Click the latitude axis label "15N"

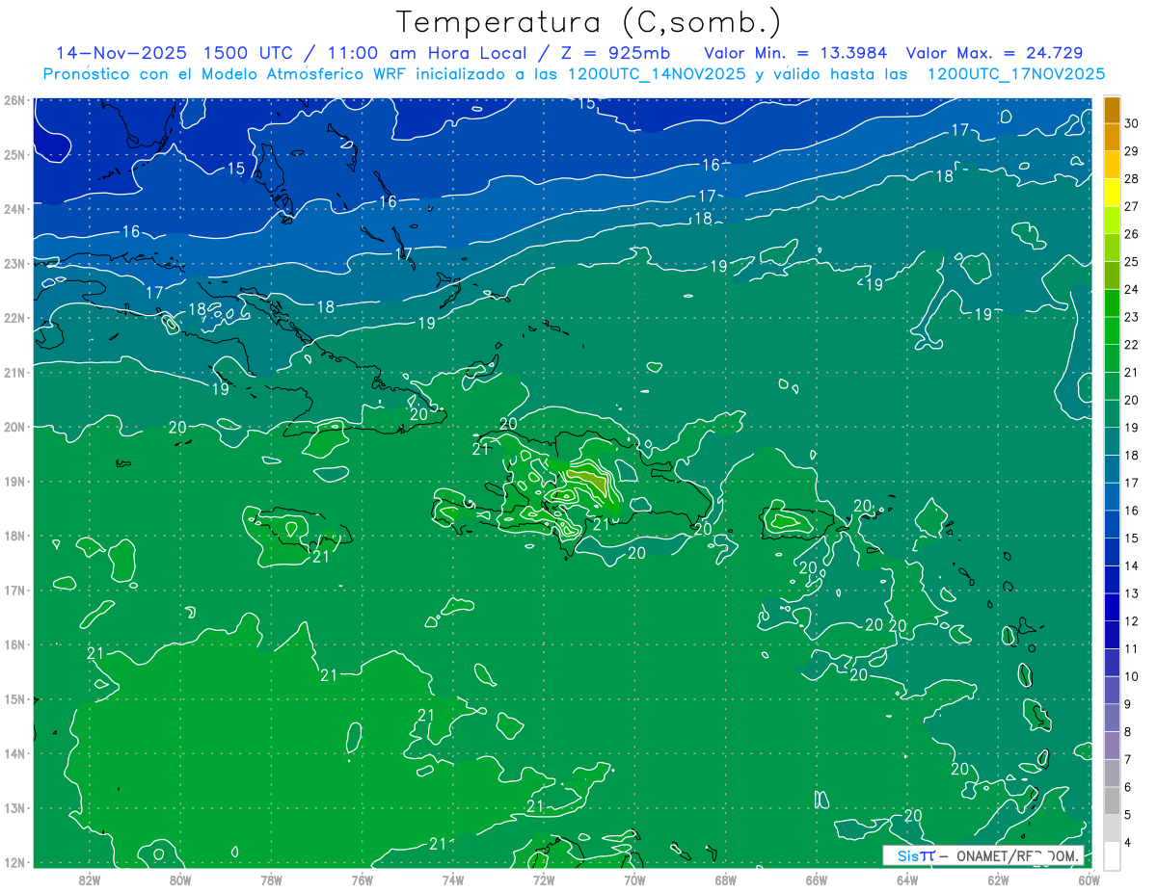click(x=14, y=698)
